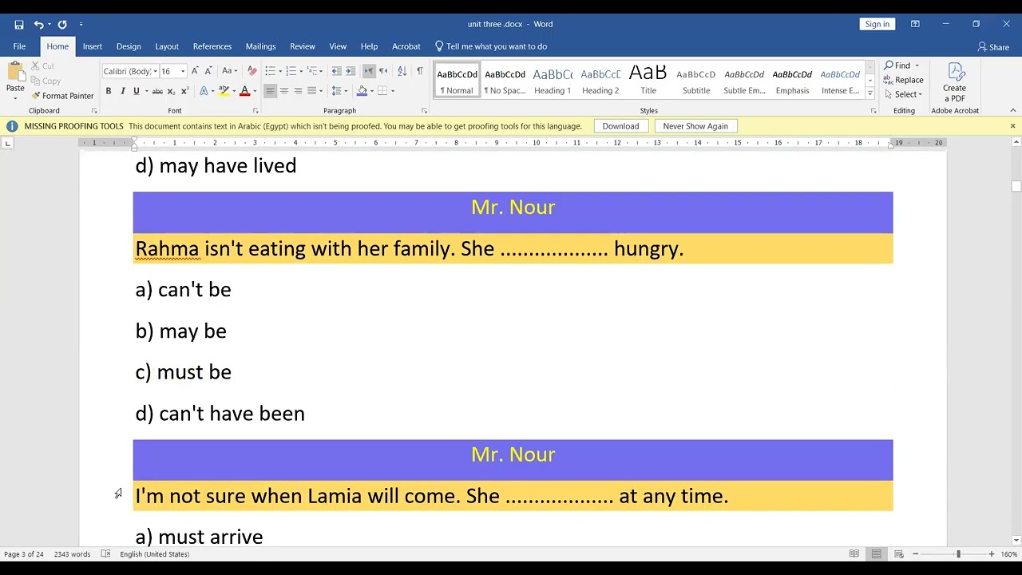This screenshot has height=575, width=1022.
Task: Open the Select dropdown in Editing
Action: [x=903, y=94]
